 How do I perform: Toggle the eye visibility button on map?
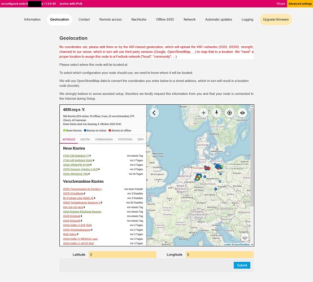coord(242,113)
